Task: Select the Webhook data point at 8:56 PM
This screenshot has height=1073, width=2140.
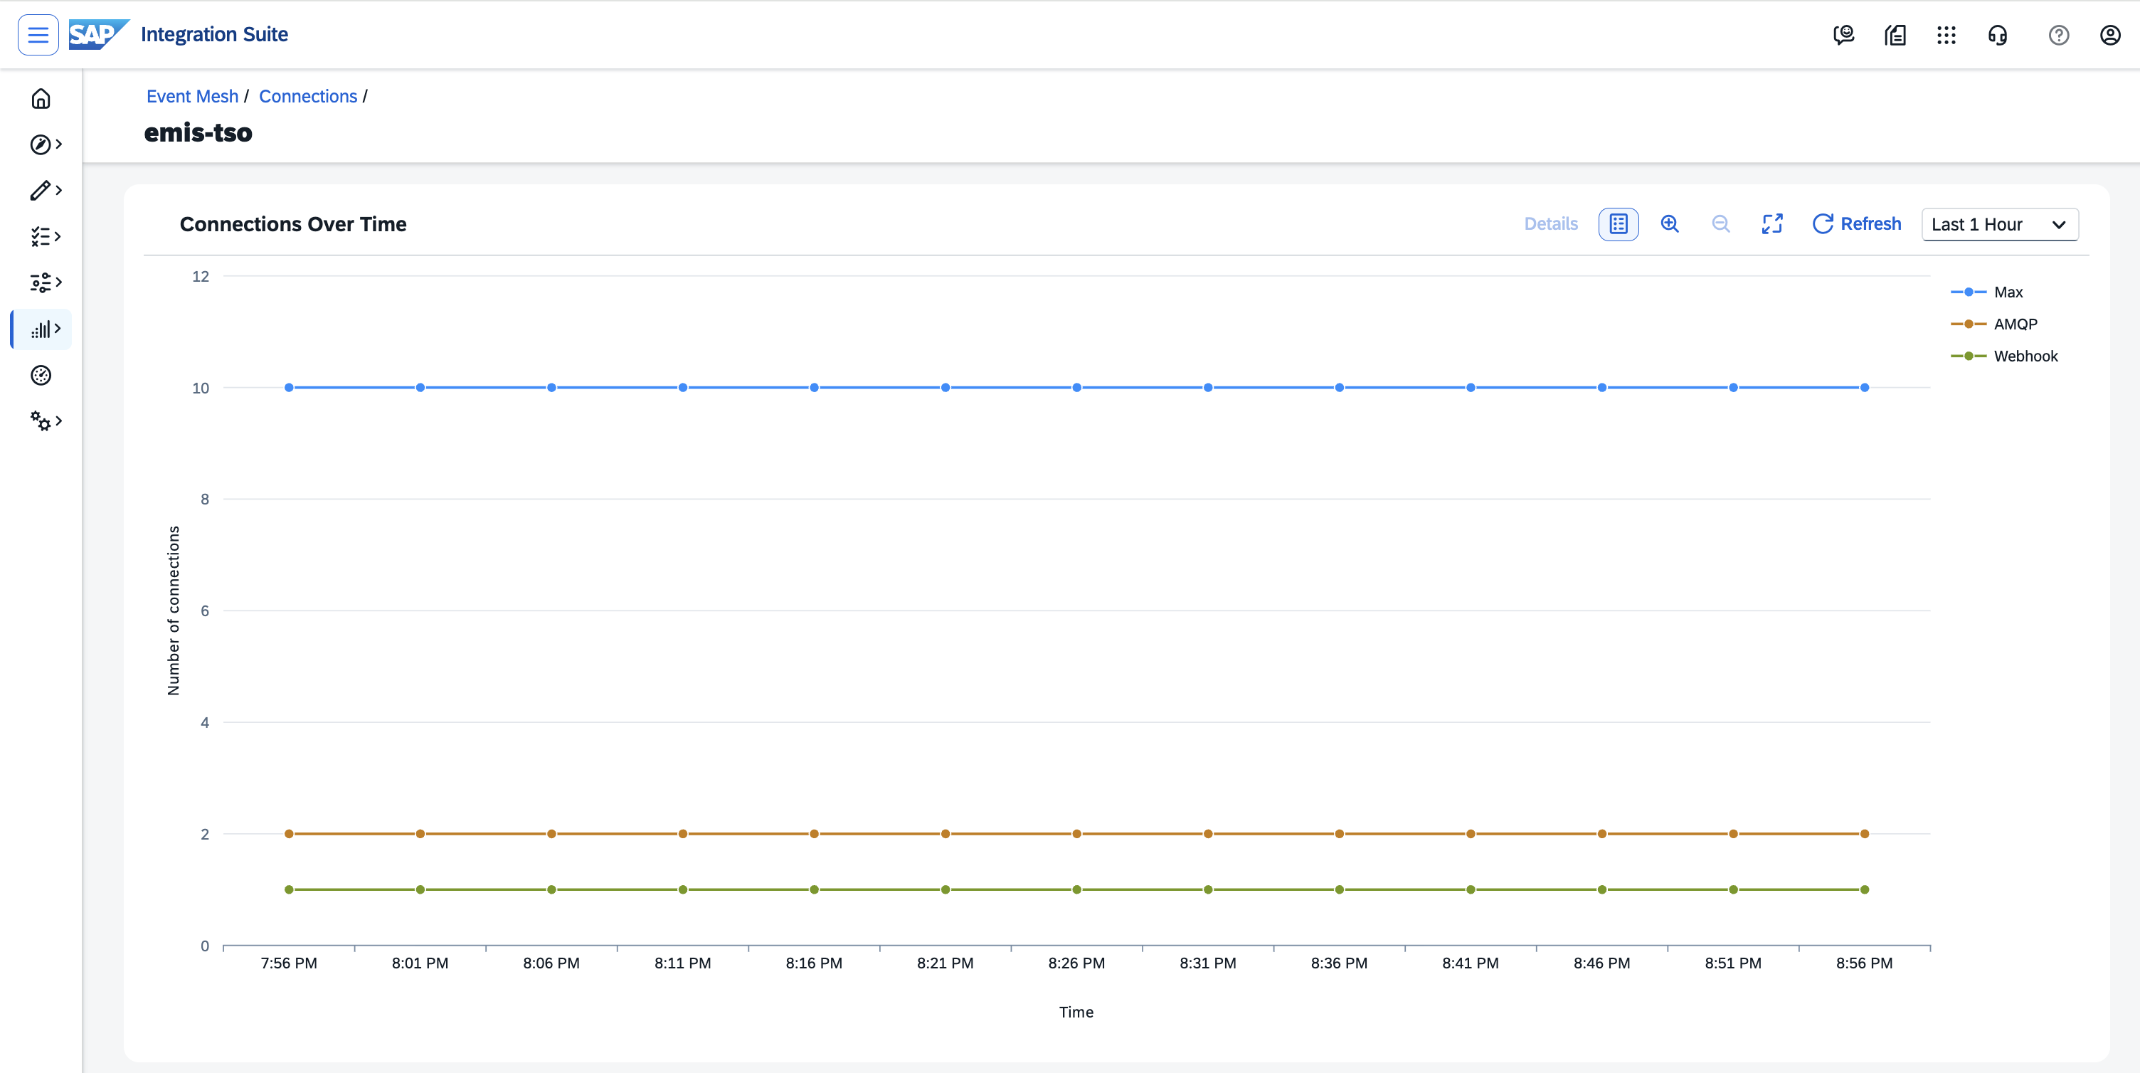Action: point(1864,890)
